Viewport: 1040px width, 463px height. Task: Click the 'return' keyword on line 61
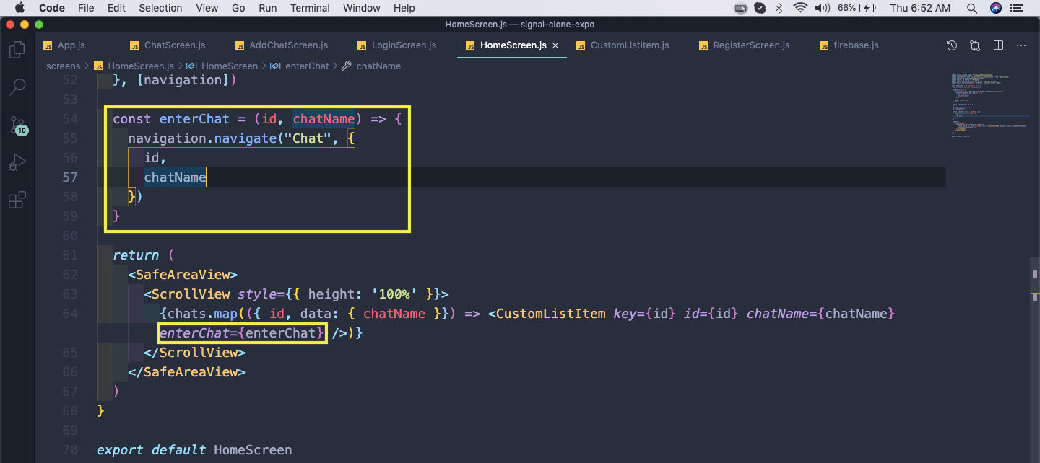(x=136, y=255)
